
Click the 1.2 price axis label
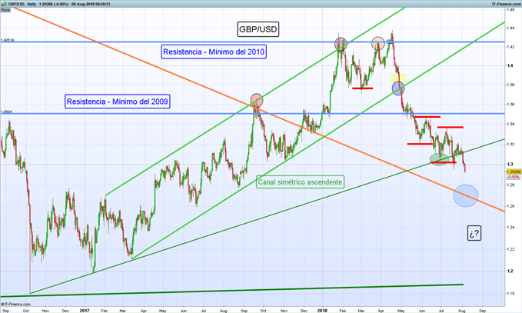pyautogui.click(x=510, y=271)
